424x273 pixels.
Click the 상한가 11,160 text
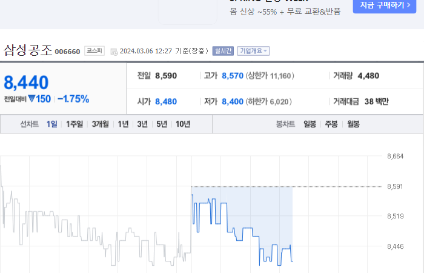click(270, 76)
